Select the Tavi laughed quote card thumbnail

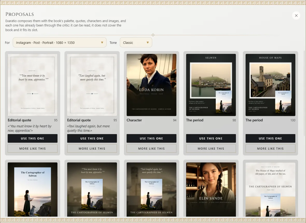[x=92, y=85]
